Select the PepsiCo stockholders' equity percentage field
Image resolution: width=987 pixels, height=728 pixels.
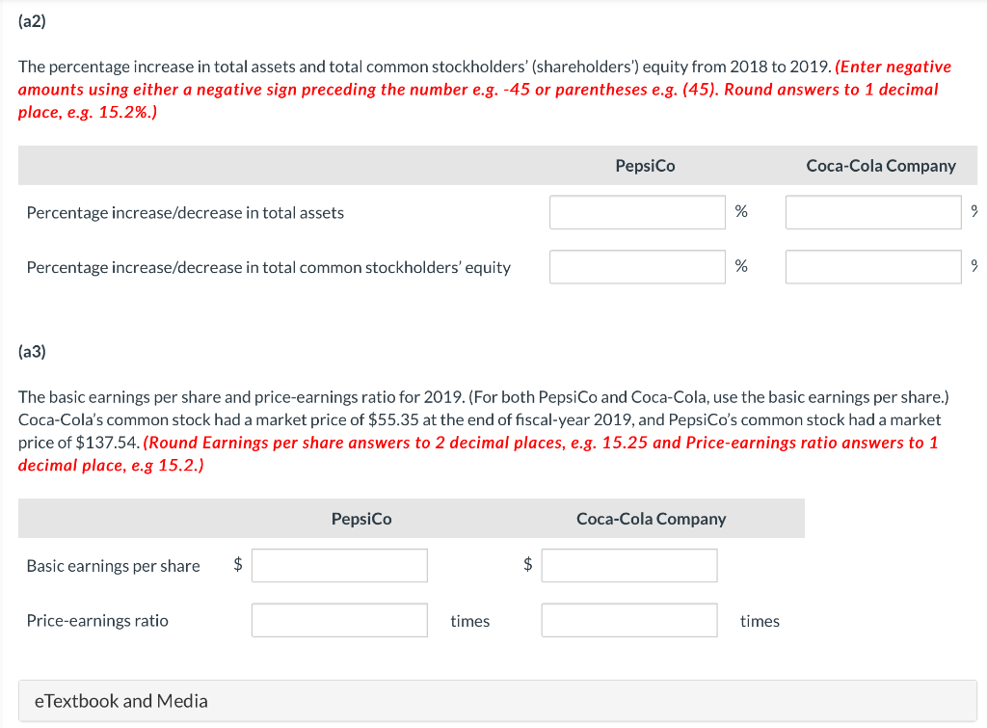coord(636,266)
